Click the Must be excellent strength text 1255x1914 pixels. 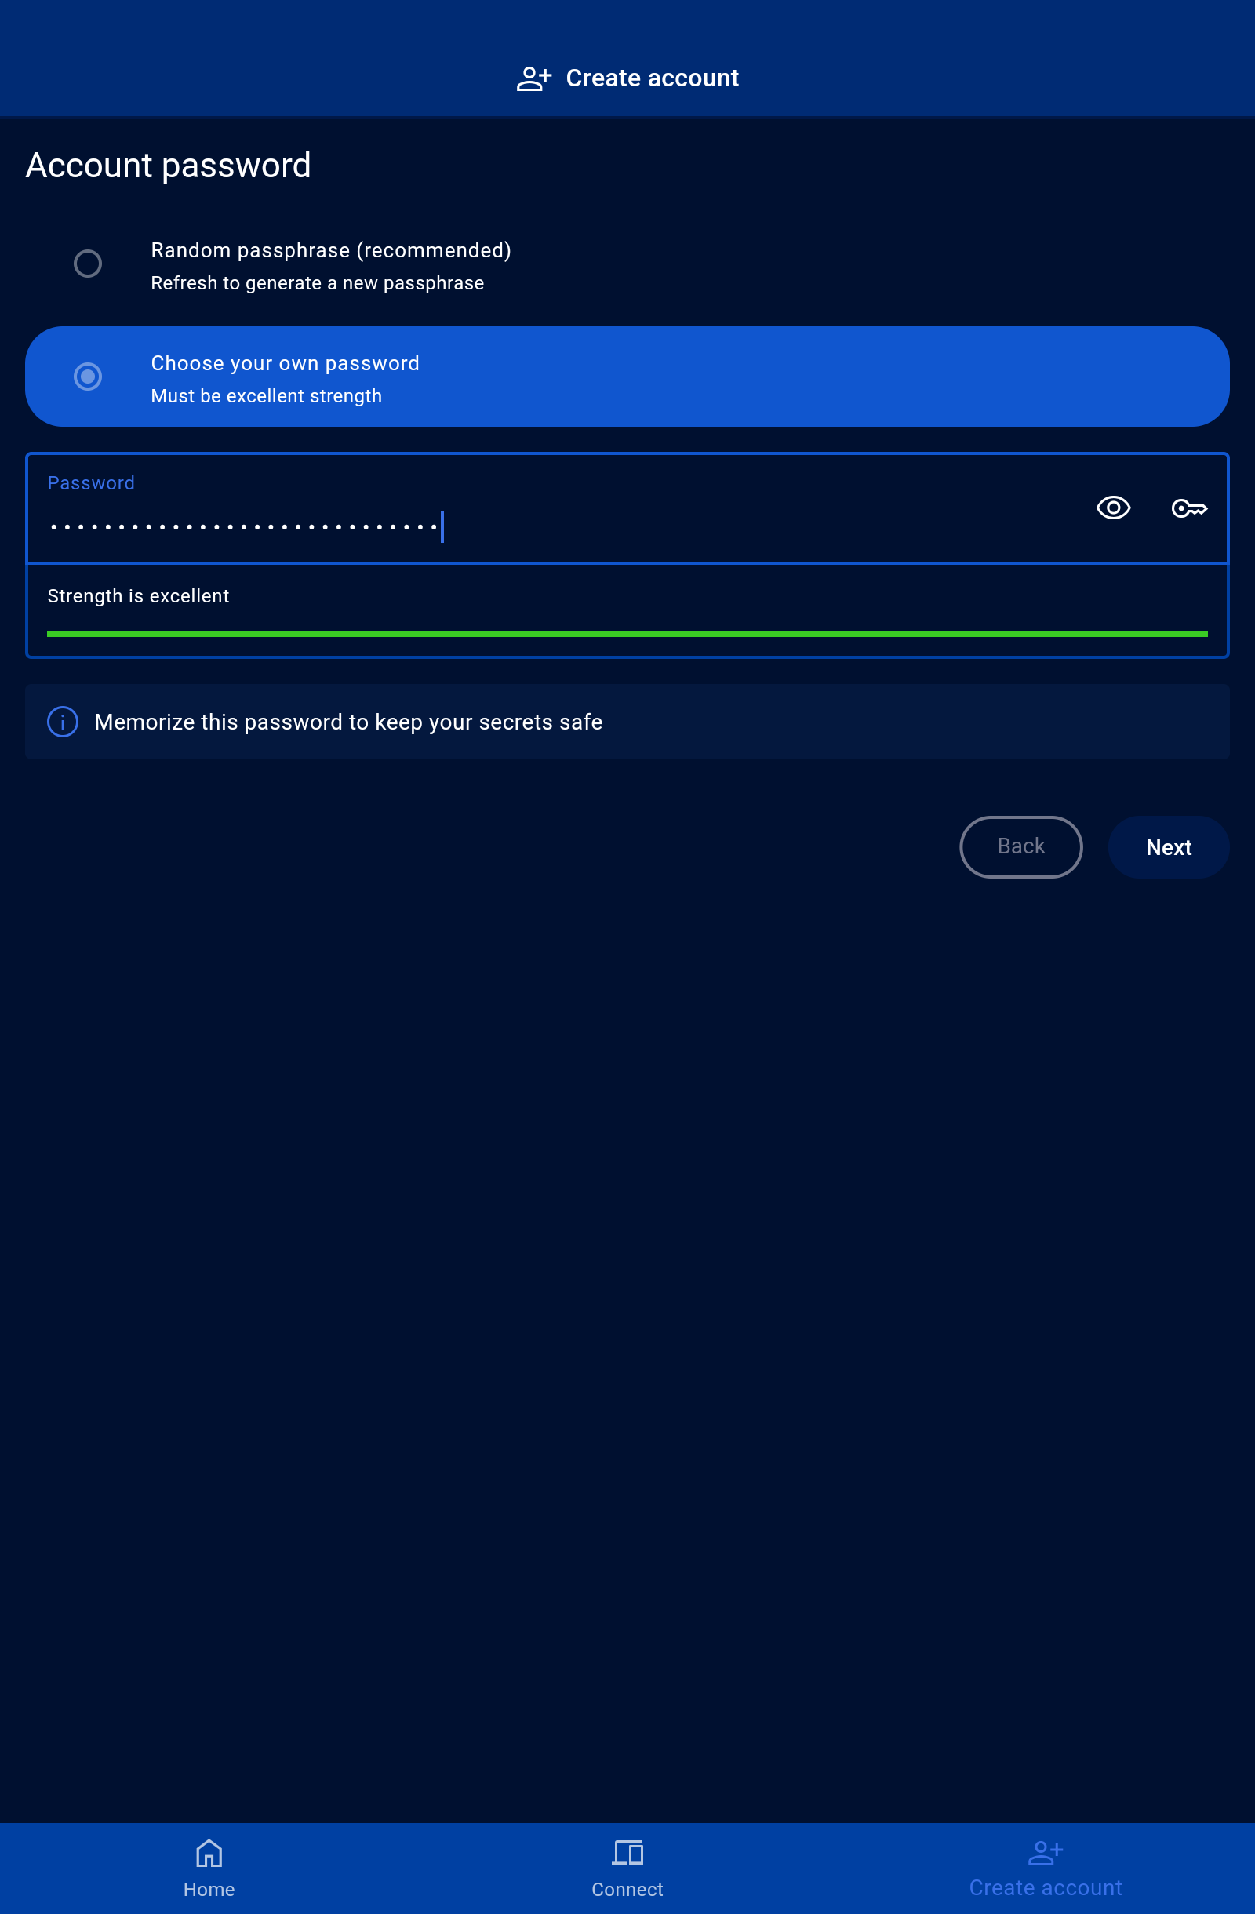click(266, 395)
